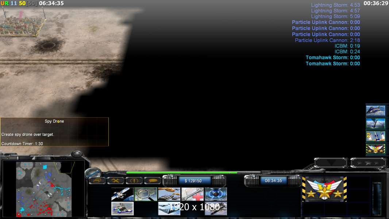Image resolution: width=389 pixels, height=219 pixels.
Task: Click the sky beam shortcut on right edge
Action: (375, 123)
